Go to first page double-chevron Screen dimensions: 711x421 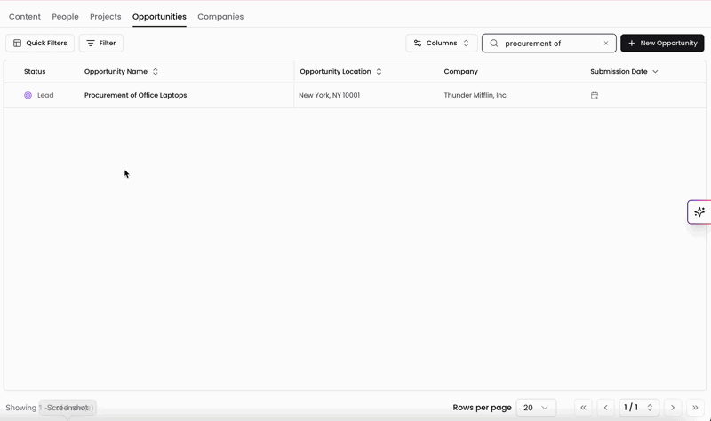(583, 408)
